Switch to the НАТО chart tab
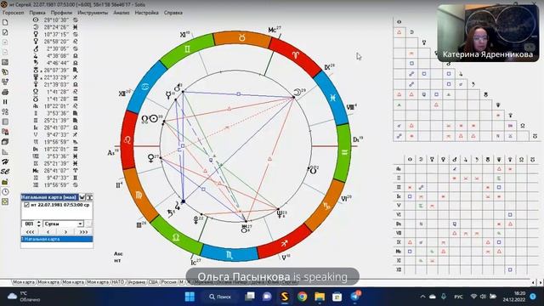The image size is (544, 306). pos(117,282)
